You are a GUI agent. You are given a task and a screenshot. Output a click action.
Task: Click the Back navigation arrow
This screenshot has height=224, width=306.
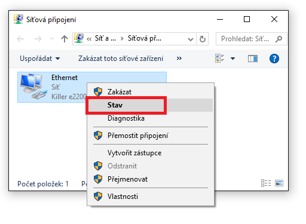[x=20, y=39]
